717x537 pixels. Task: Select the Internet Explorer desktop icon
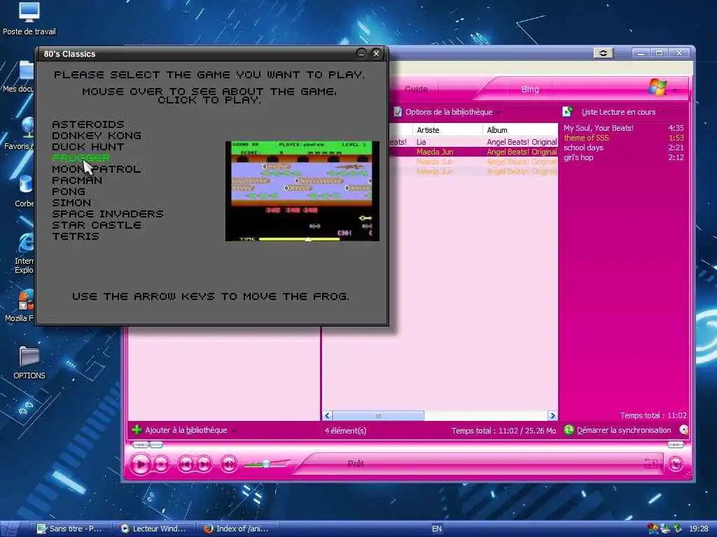coord(24,253)
